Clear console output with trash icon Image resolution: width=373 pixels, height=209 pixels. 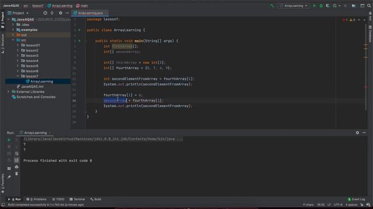[x=16, y=174]
